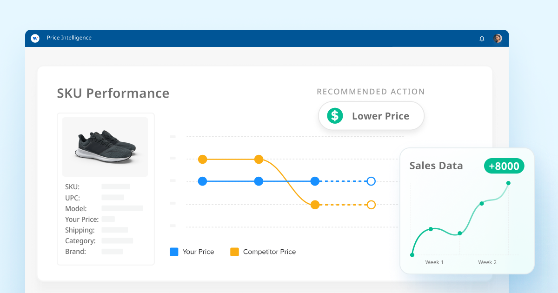Select the Week 1 axis label
The image size is (558, 293).
pos(434,262)
